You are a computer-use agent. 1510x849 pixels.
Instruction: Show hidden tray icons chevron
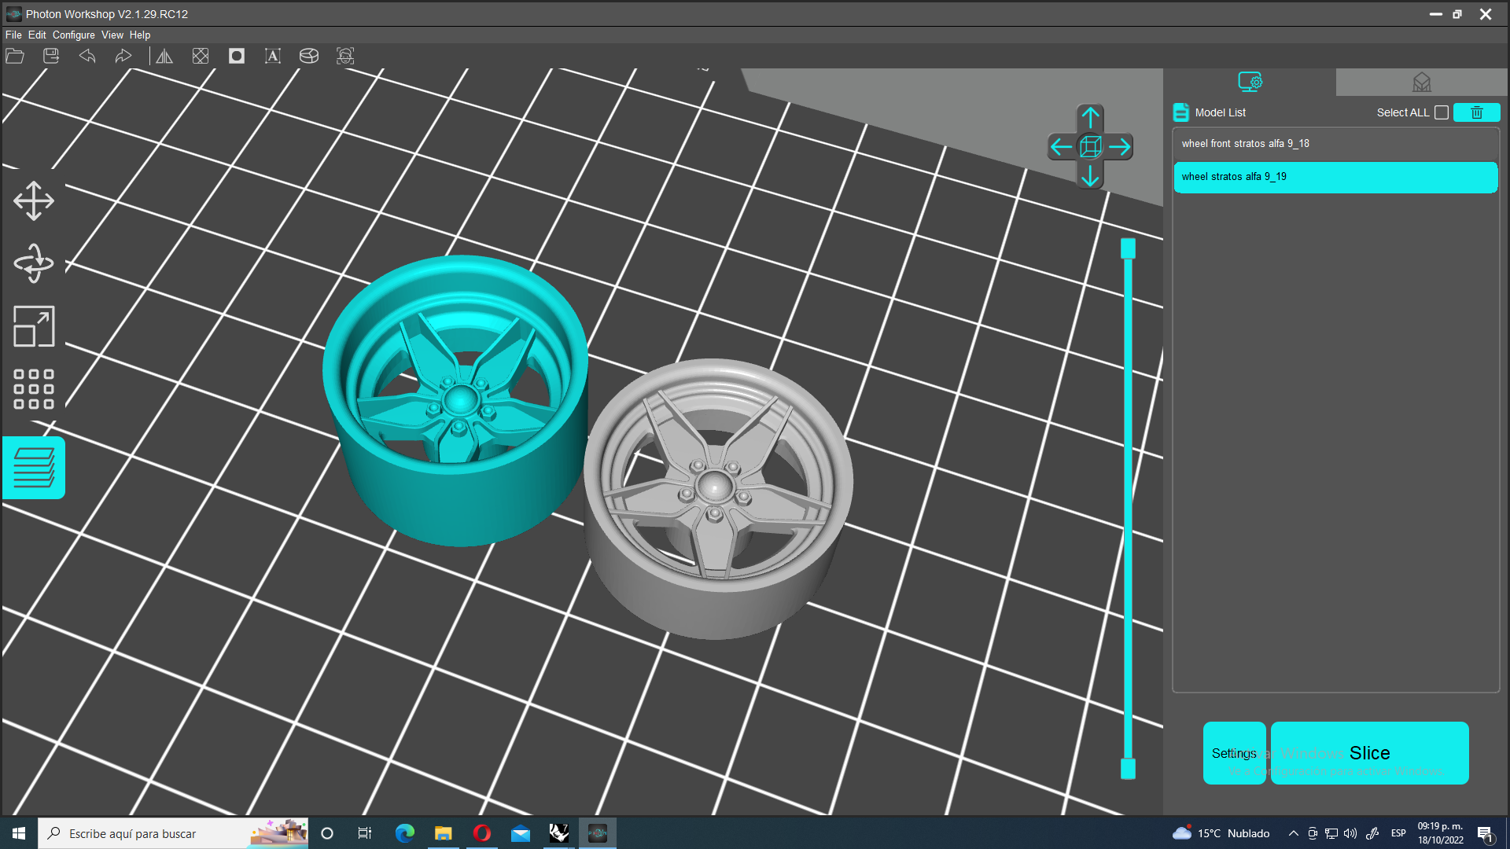(1293, 833)
